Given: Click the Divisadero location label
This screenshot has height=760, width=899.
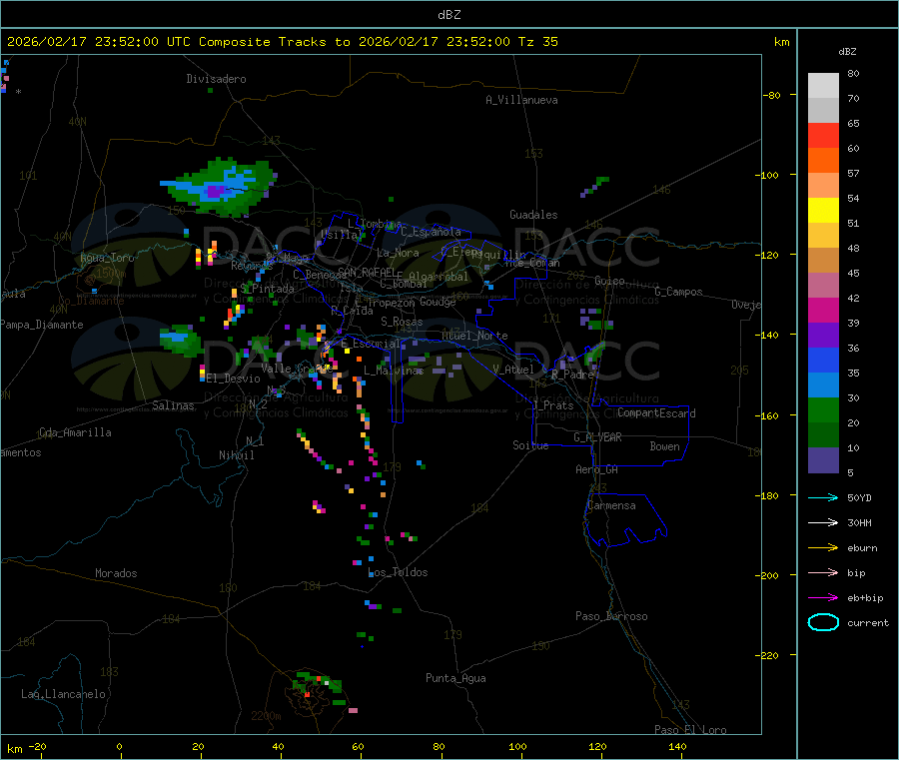Looking at the screenshot, I should pos(216,79).
